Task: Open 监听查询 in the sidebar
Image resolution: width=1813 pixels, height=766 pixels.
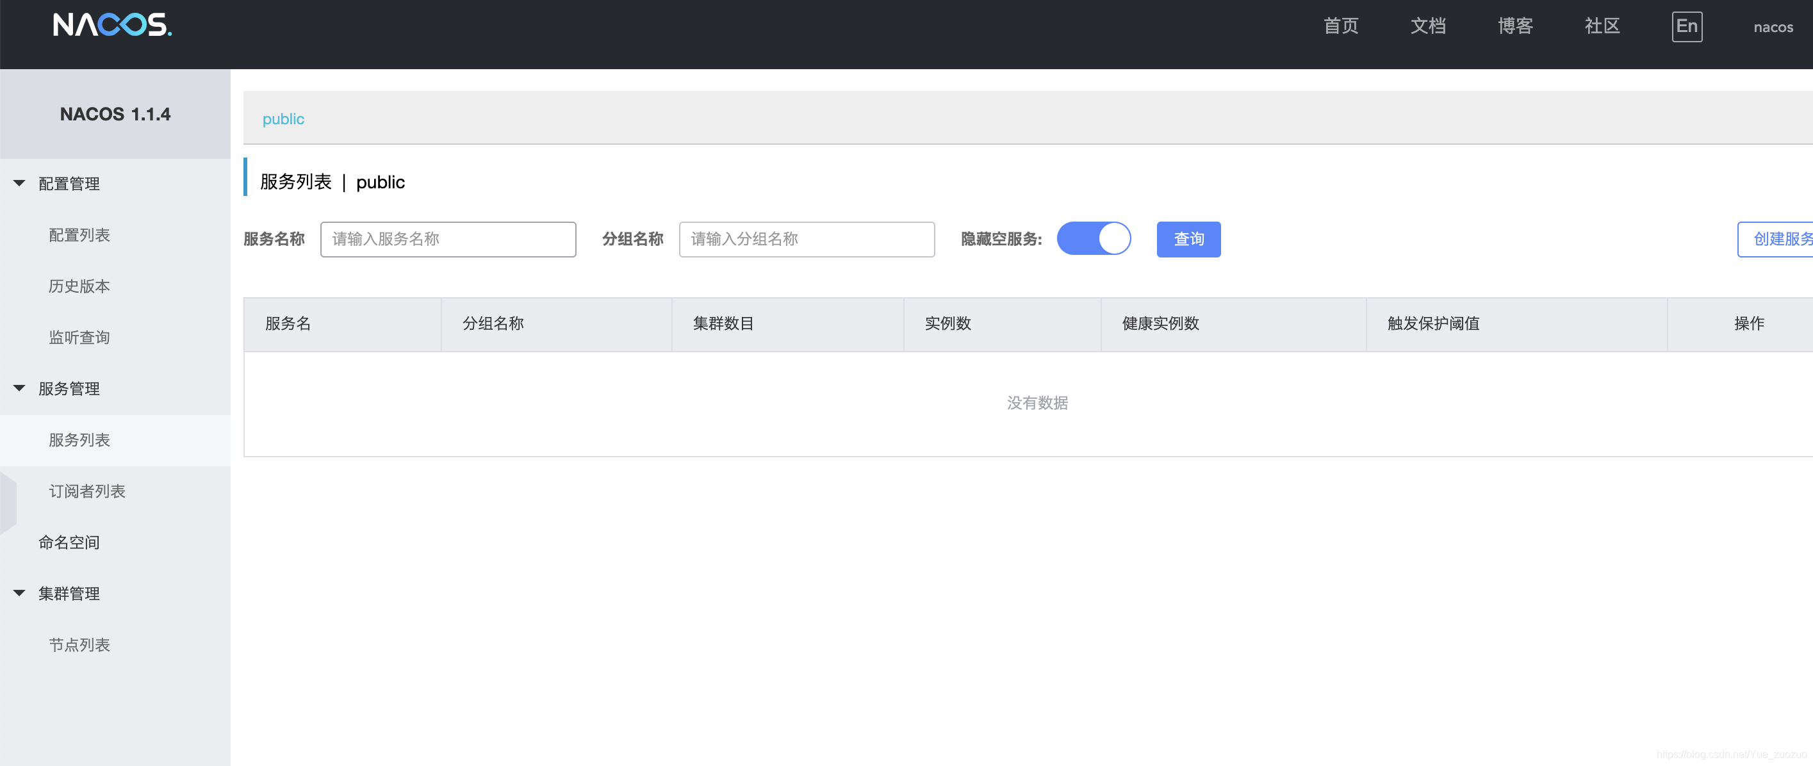Action: (79, 338)
